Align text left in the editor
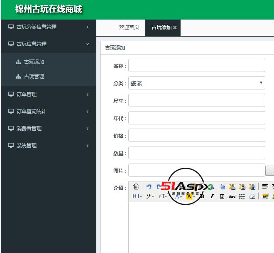Screen dimensions: 274x253 click(x=265, y=186)
